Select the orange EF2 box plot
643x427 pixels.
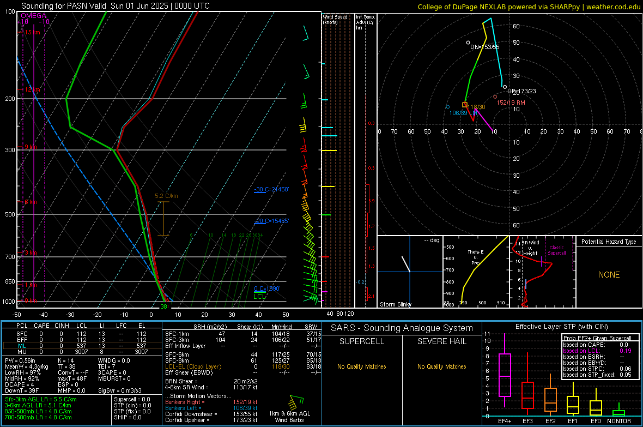(x=550, y=395)
